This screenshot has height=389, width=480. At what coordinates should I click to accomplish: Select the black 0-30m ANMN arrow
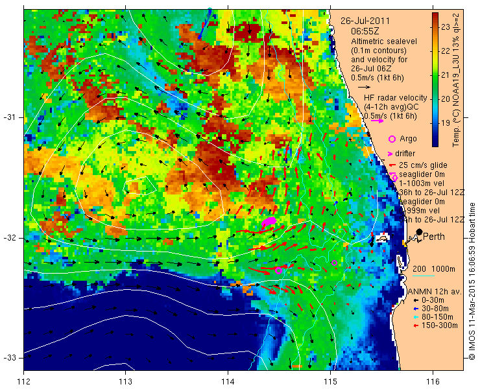(415, 301)
